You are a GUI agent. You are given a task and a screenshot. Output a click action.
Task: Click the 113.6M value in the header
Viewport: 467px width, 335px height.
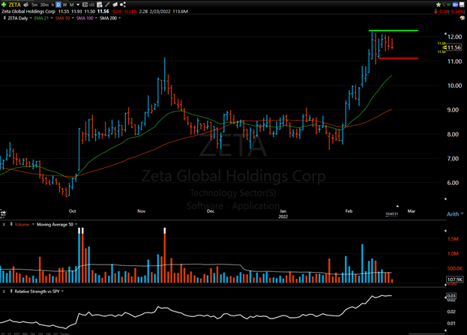180,11
